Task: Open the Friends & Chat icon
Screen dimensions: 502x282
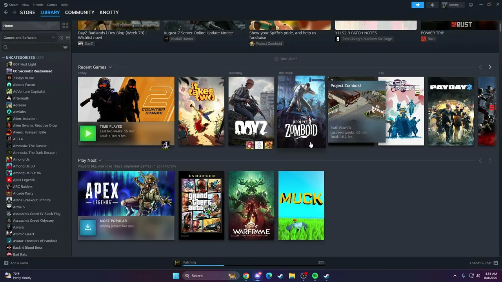Action: [x=496, y=263]
